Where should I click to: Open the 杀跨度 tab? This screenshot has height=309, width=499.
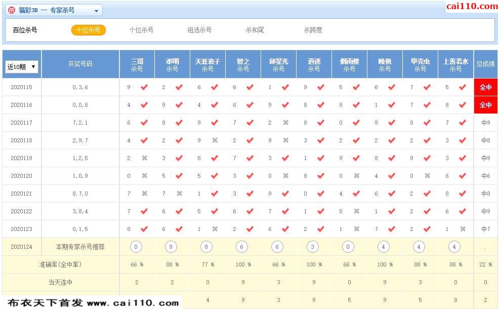pyautogui.click(x=313, y=30)
